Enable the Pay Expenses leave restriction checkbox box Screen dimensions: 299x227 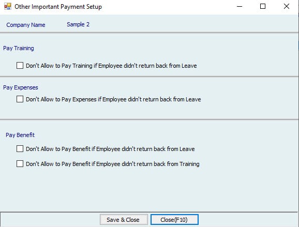(20, 99)
